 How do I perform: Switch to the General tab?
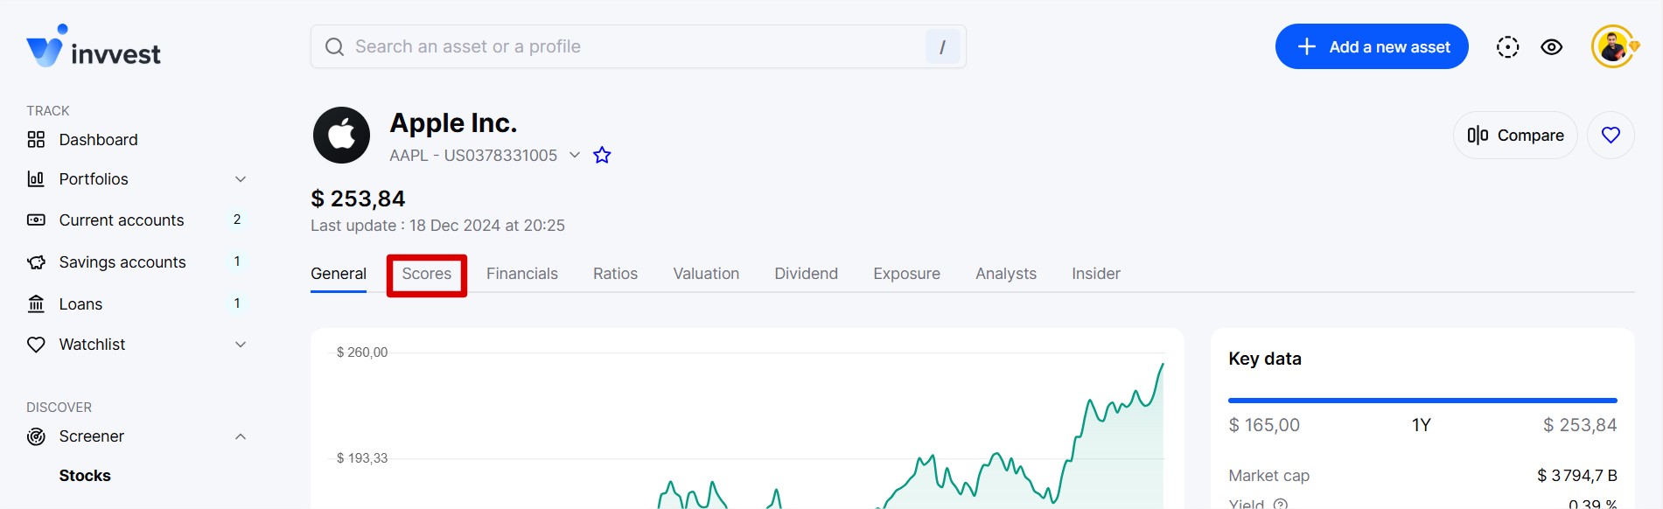[x=339, y=274]
